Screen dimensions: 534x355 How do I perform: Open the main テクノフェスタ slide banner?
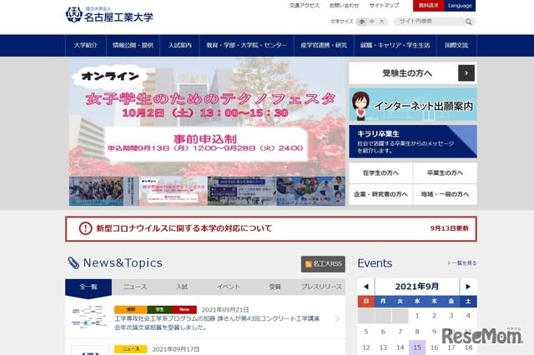[x=207, y=117]
